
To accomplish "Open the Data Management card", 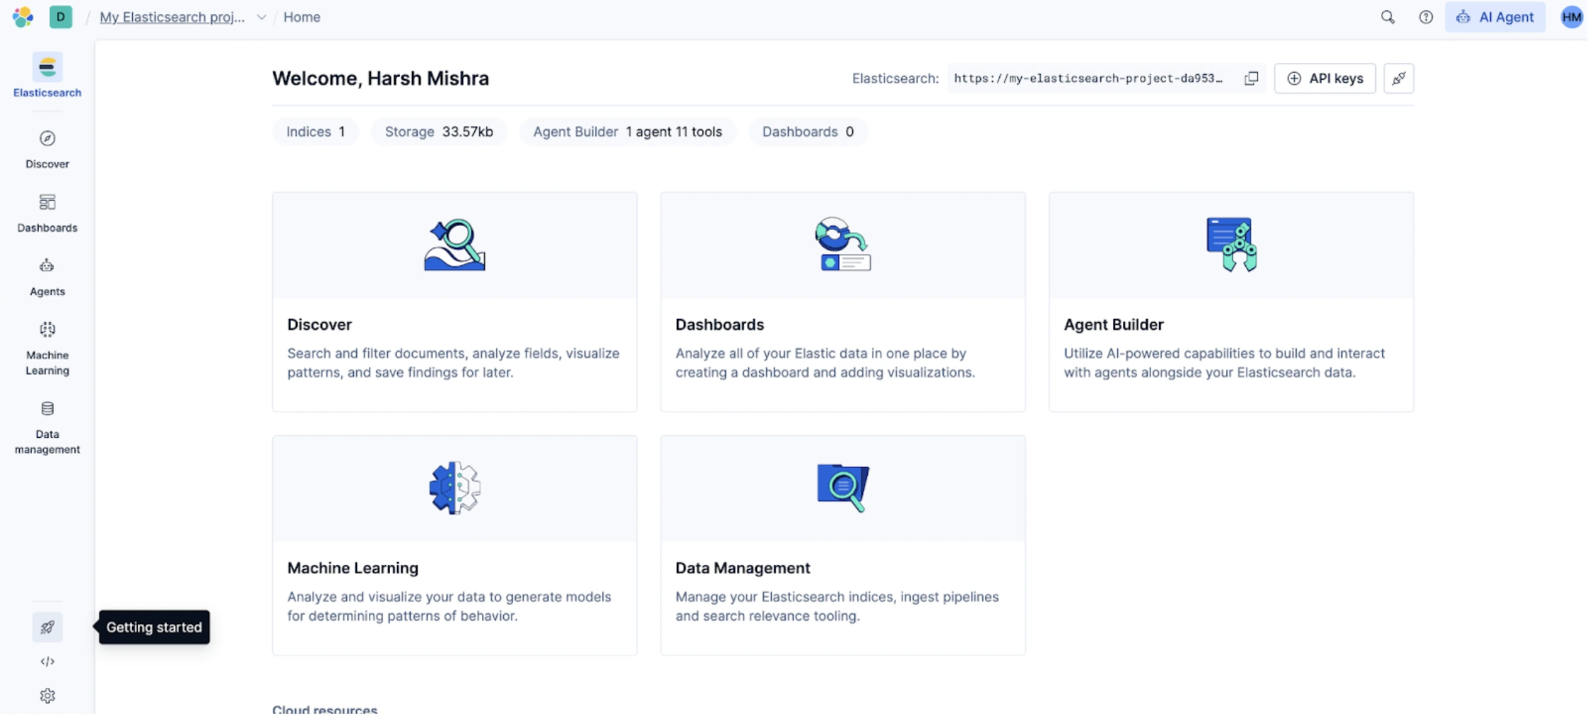I will pos(842,544).
